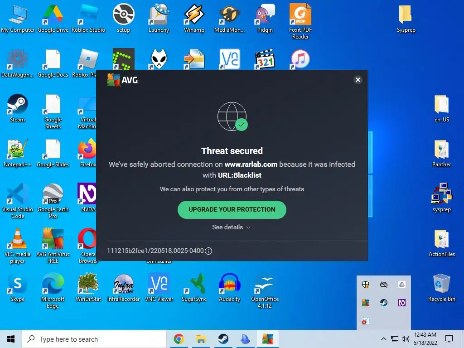The image size is (464, 348).
Task: Close the AVG threat popup
Action: [x=358, y=80]
